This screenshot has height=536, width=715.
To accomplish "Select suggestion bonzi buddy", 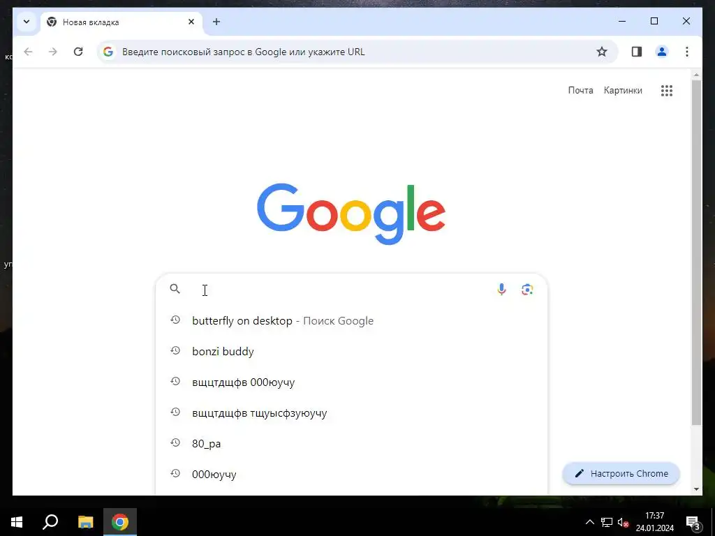I will (351, 352).
